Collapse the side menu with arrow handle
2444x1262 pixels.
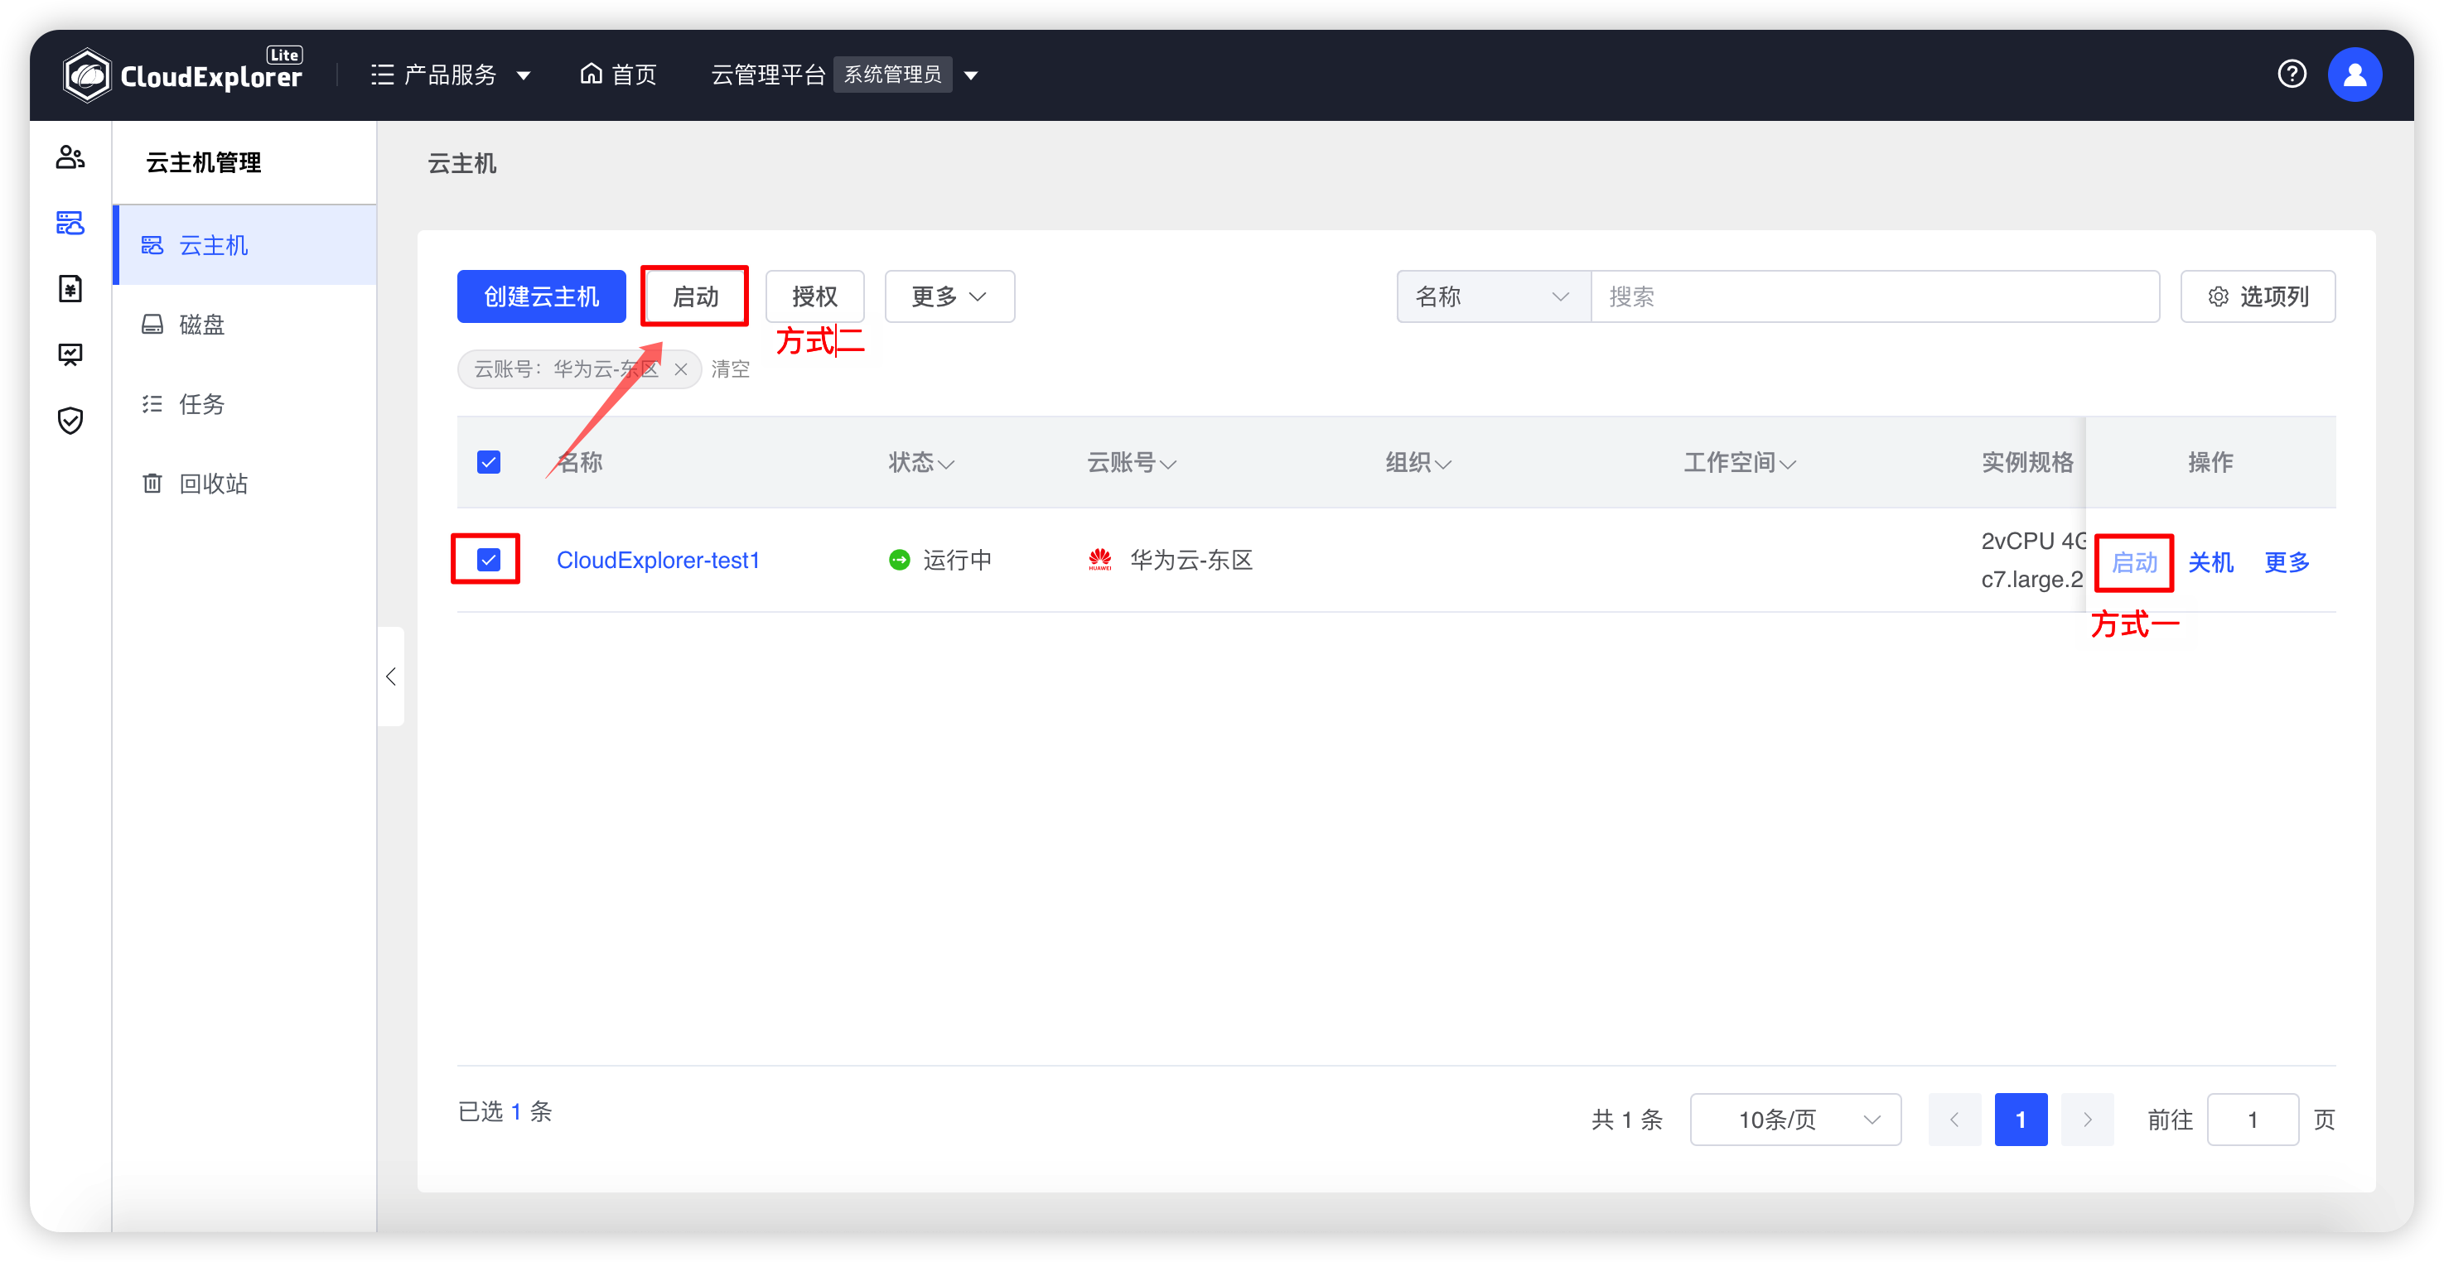[391, 677]
